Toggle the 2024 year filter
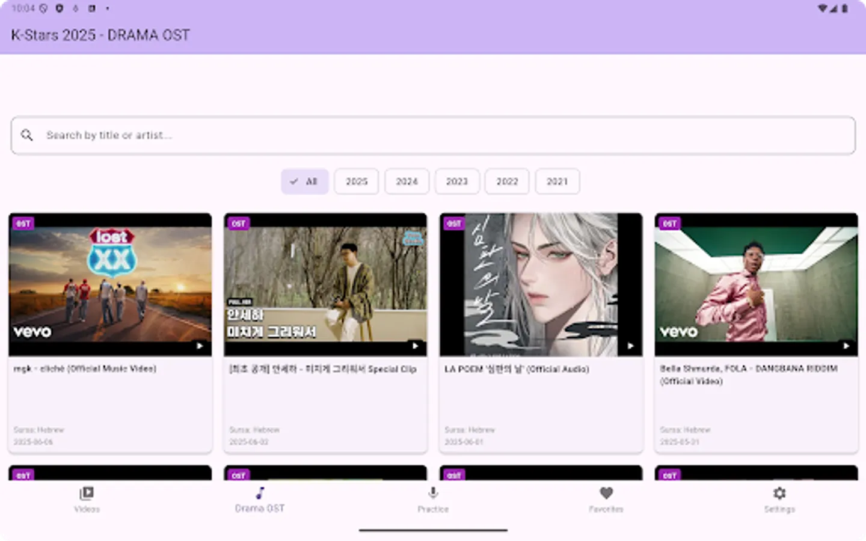 pyautogui.click(x=407, y=181)
